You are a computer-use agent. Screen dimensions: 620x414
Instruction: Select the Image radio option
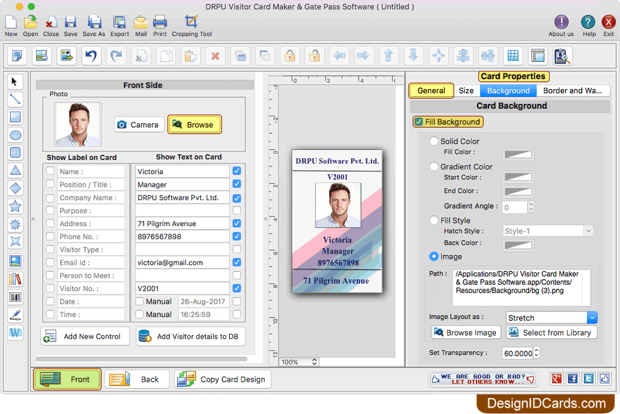(x=434, y=256)
